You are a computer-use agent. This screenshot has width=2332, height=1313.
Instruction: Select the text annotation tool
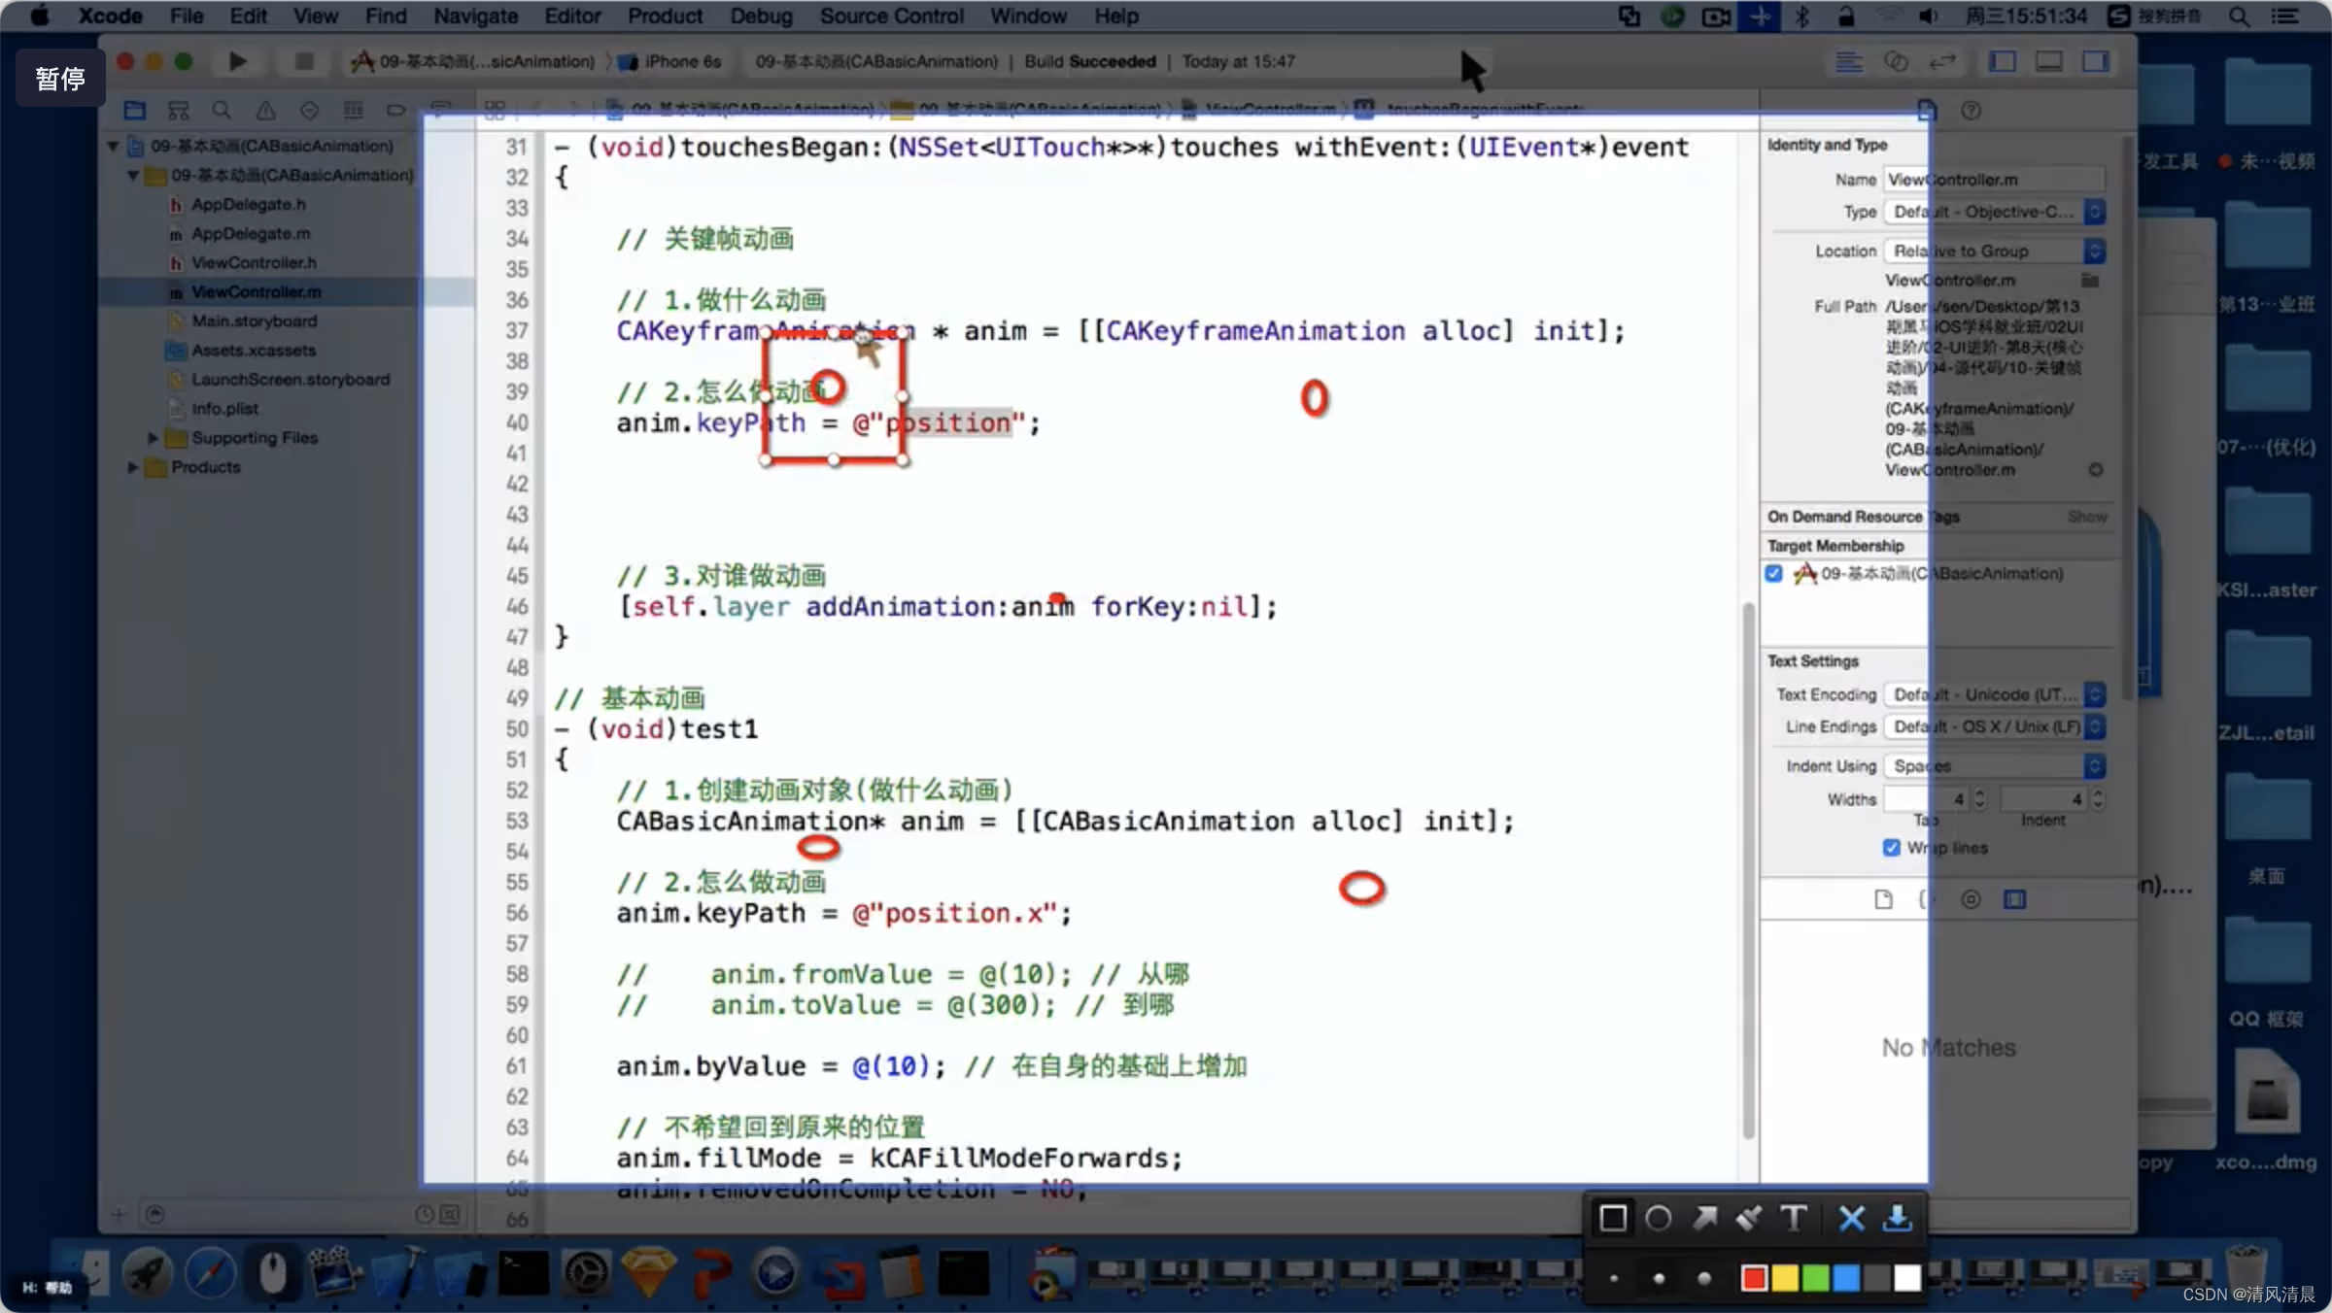pos(1794,1218)
